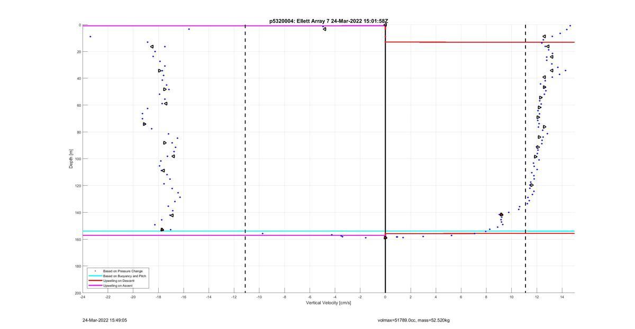Screen dimensions: 635x329
Task: Select the 'Vertical Velocity [cm/s]' x-axis label
Action: 329,303
